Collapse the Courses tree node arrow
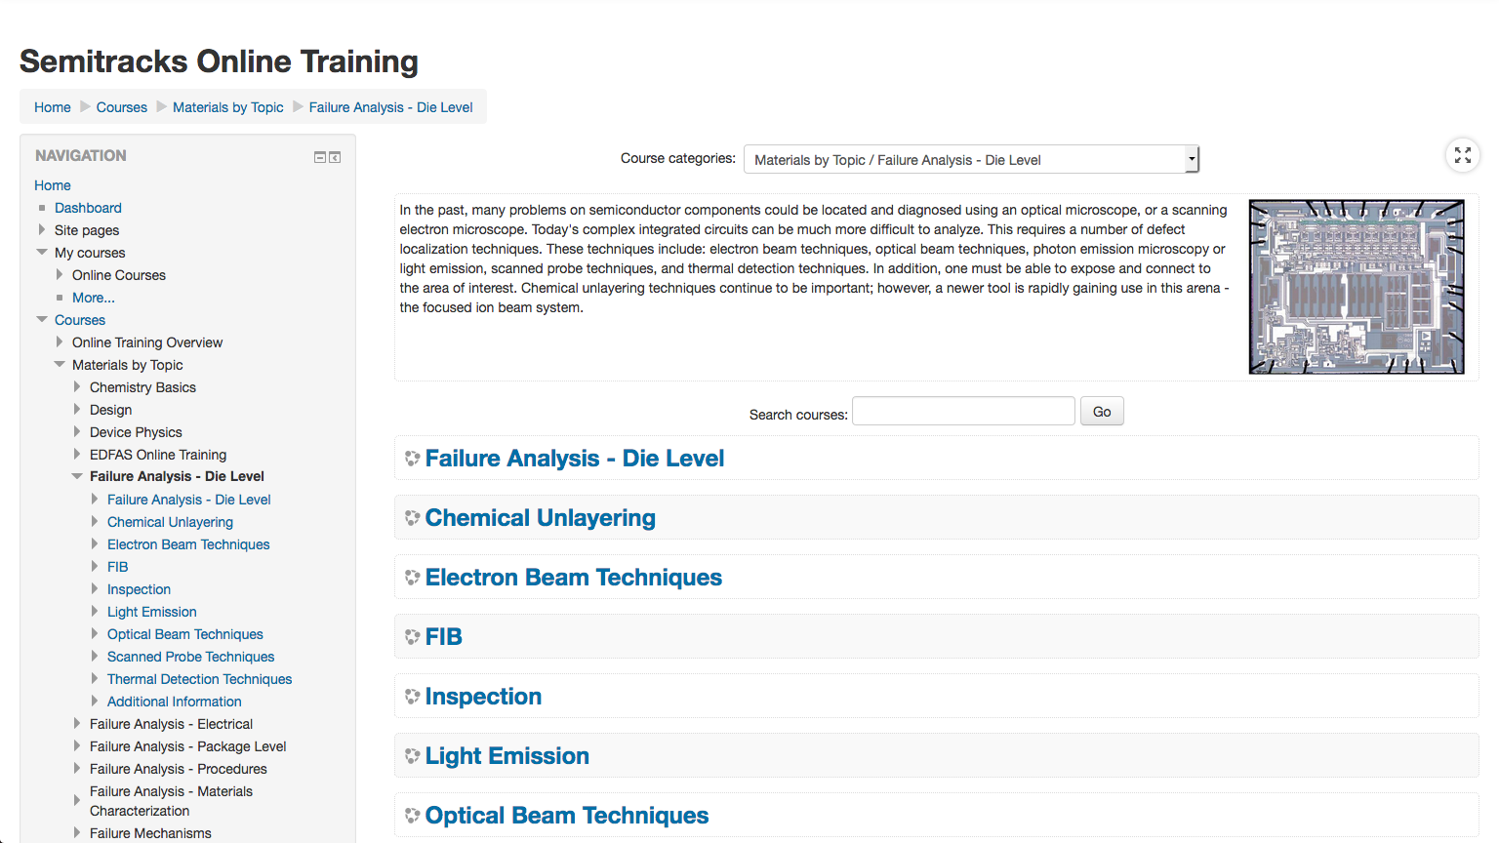 coord(42,320)
